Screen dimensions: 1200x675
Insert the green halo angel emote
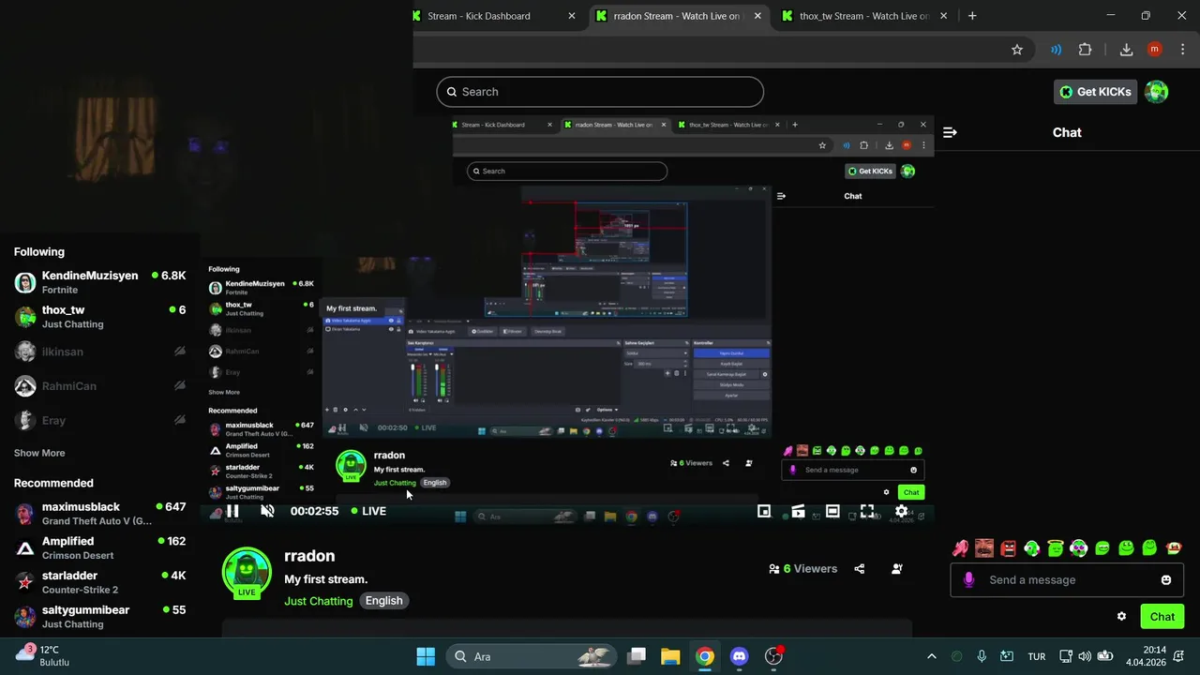[x=1055, y=547]
